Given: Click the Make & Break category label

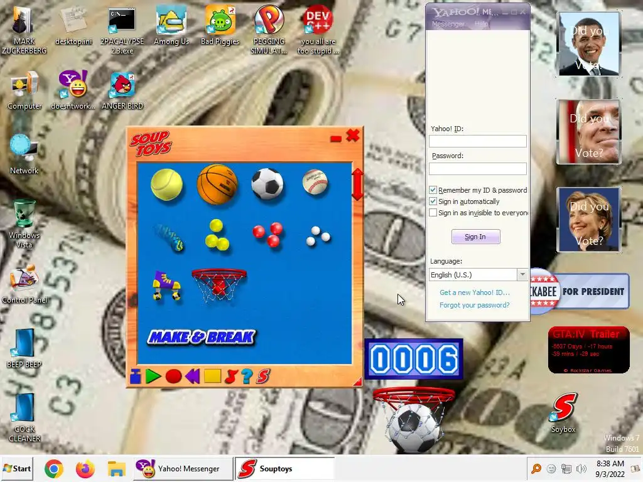Looking at the screenshot, I should (x=201, y=337).
